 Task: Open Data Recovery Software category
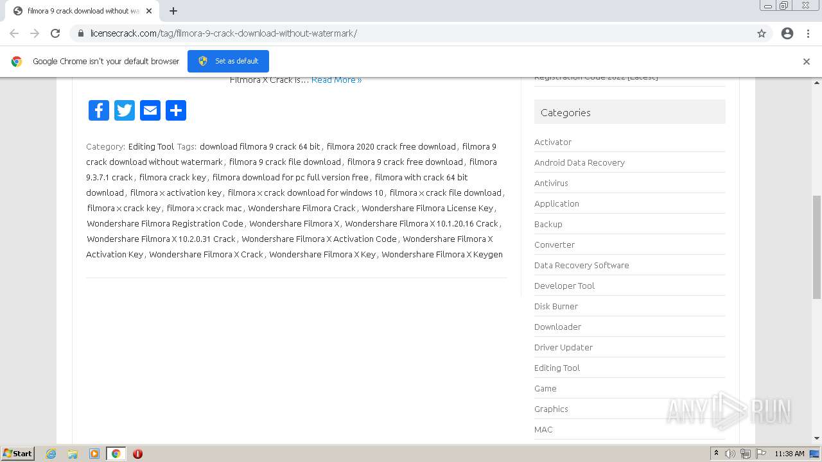pos(582,265)
